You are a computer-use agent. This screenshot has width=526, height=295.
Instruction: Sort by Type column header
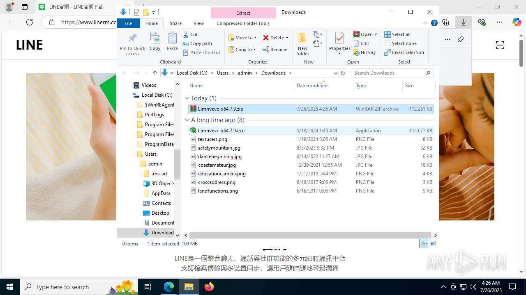coord(378,86)
